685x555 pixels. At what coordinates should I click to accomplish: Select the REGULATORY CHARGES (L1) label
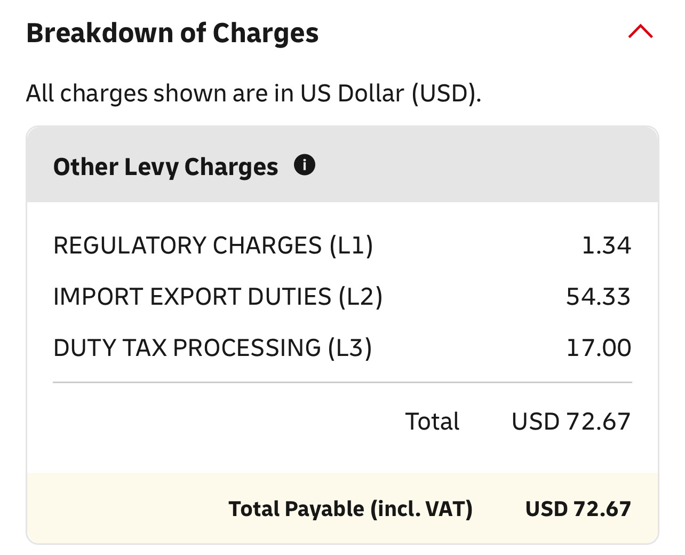click(213, 245)
